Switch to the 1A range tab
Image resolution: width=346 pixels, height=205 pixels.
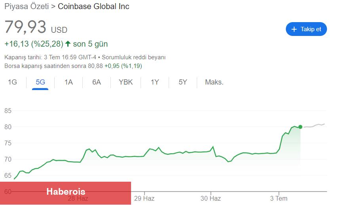click(68, 82)
